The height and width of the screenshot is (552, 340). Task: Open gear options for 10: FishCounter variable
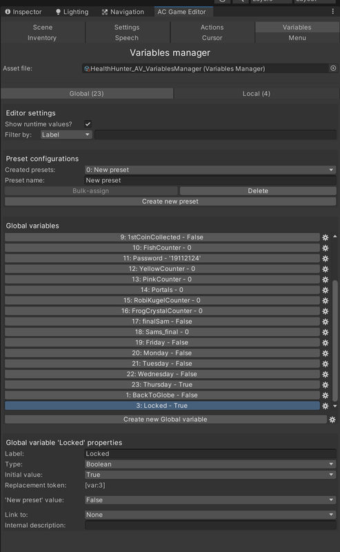click(x=326, y=248)
